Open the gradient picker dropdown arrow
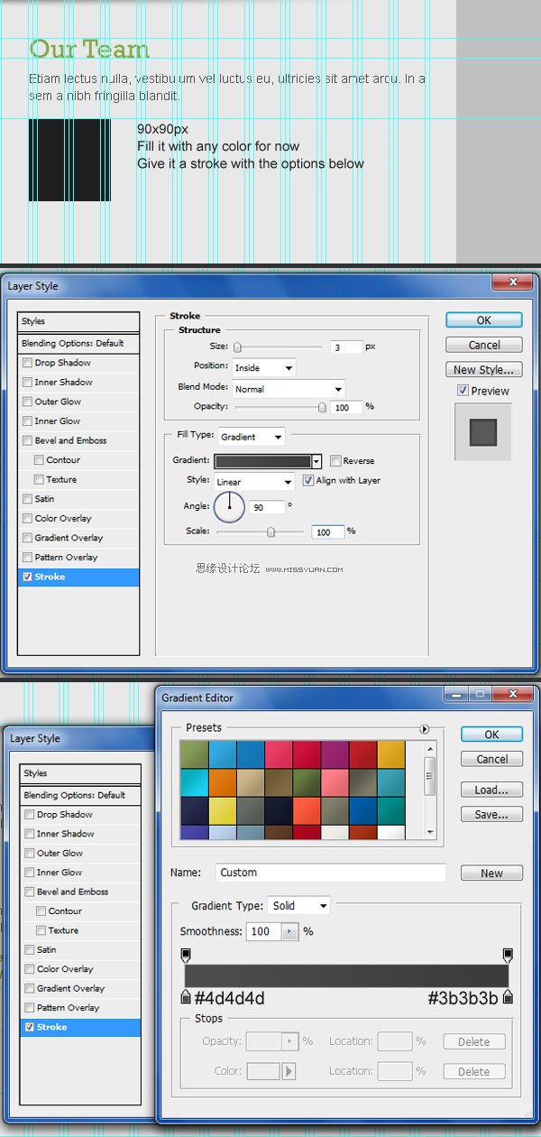 [317, 461]
